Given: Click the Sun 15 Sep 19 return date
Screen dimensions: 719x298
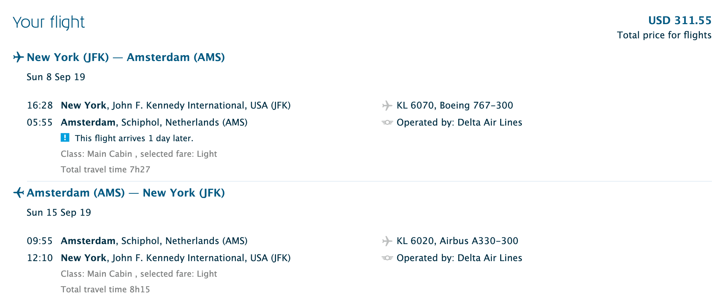Looking at the screenshot, I should (x=59, y=213).
